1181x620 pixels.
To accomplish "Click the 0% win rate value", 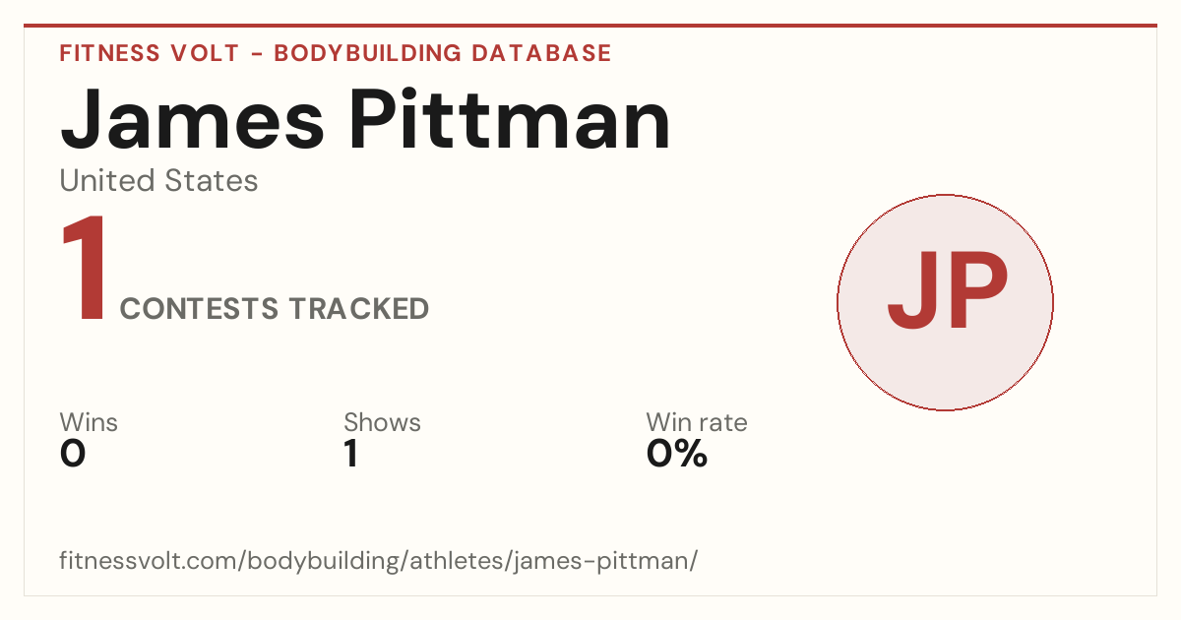I will tap(677, 454).
